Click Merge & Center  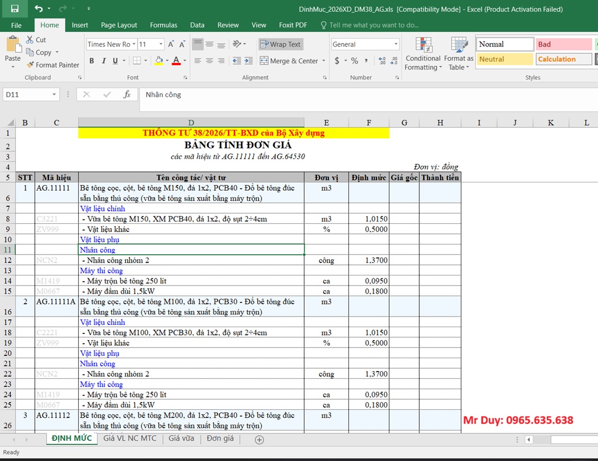tap(289, 61)
